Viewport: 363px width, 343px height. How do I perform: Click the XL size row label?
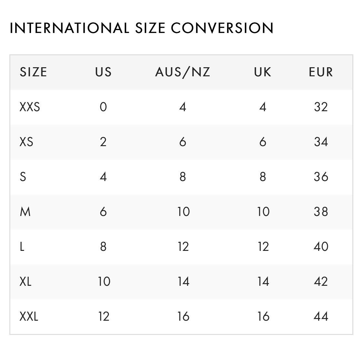(x=26, y=282)
